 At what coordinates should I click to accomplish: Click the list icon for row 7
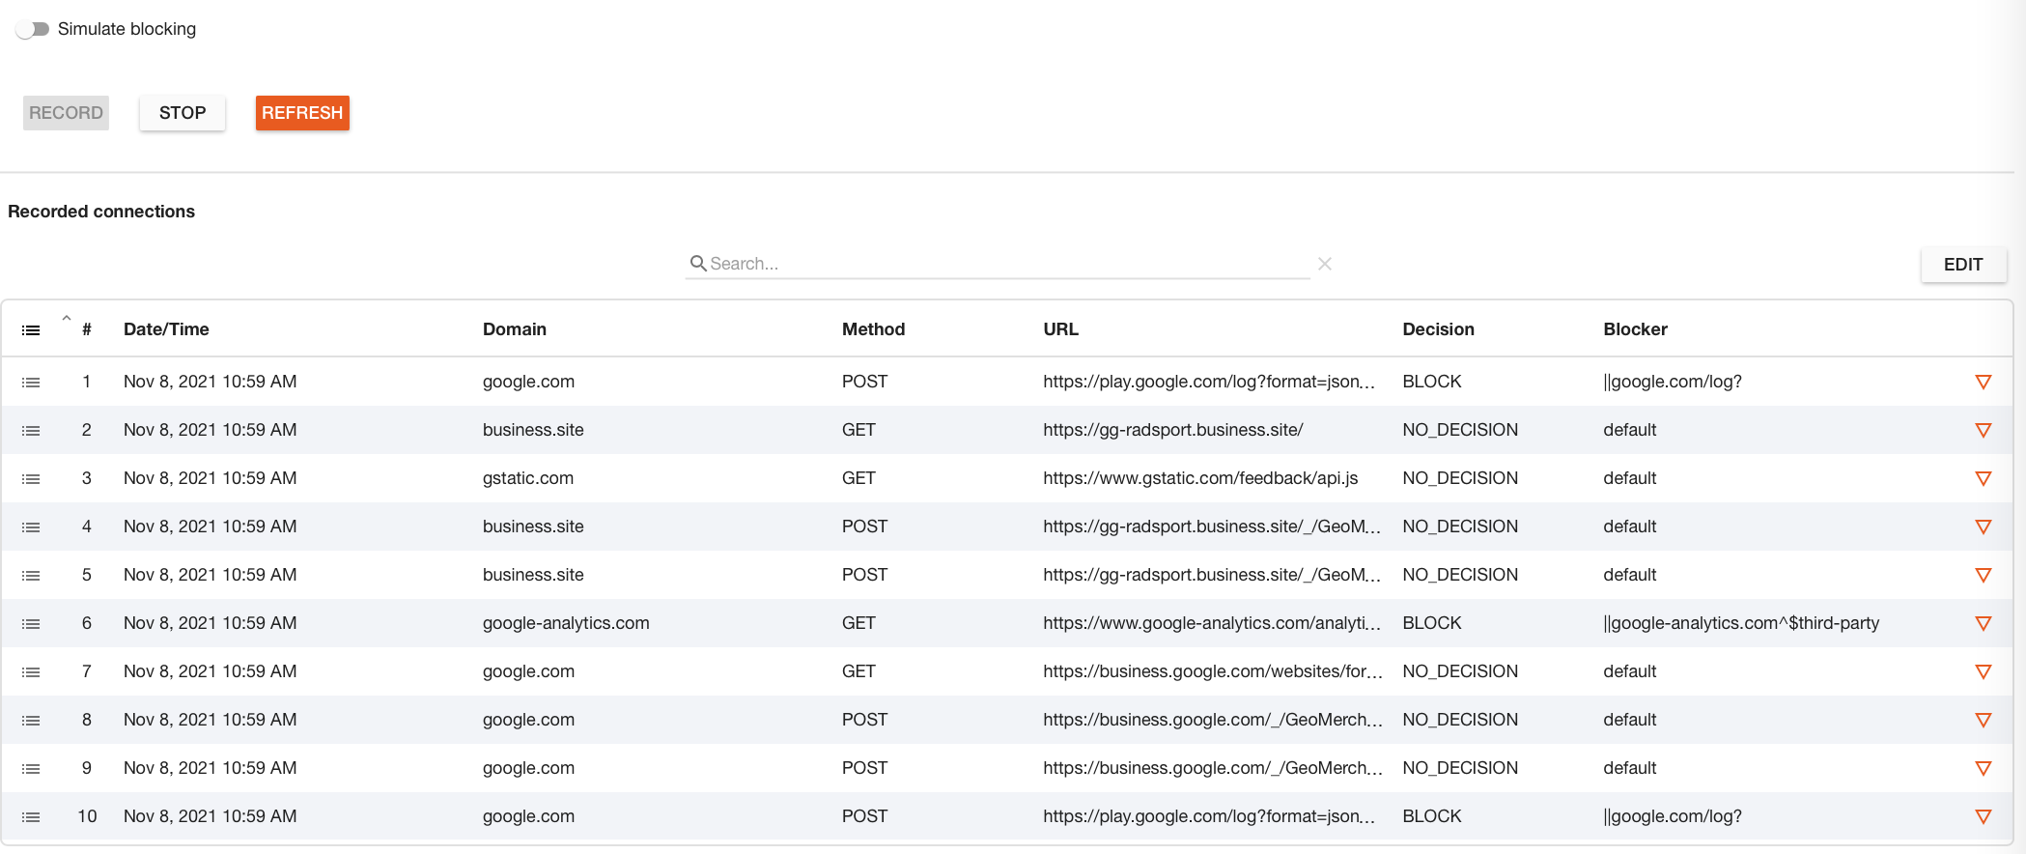[x=31, y=672]
